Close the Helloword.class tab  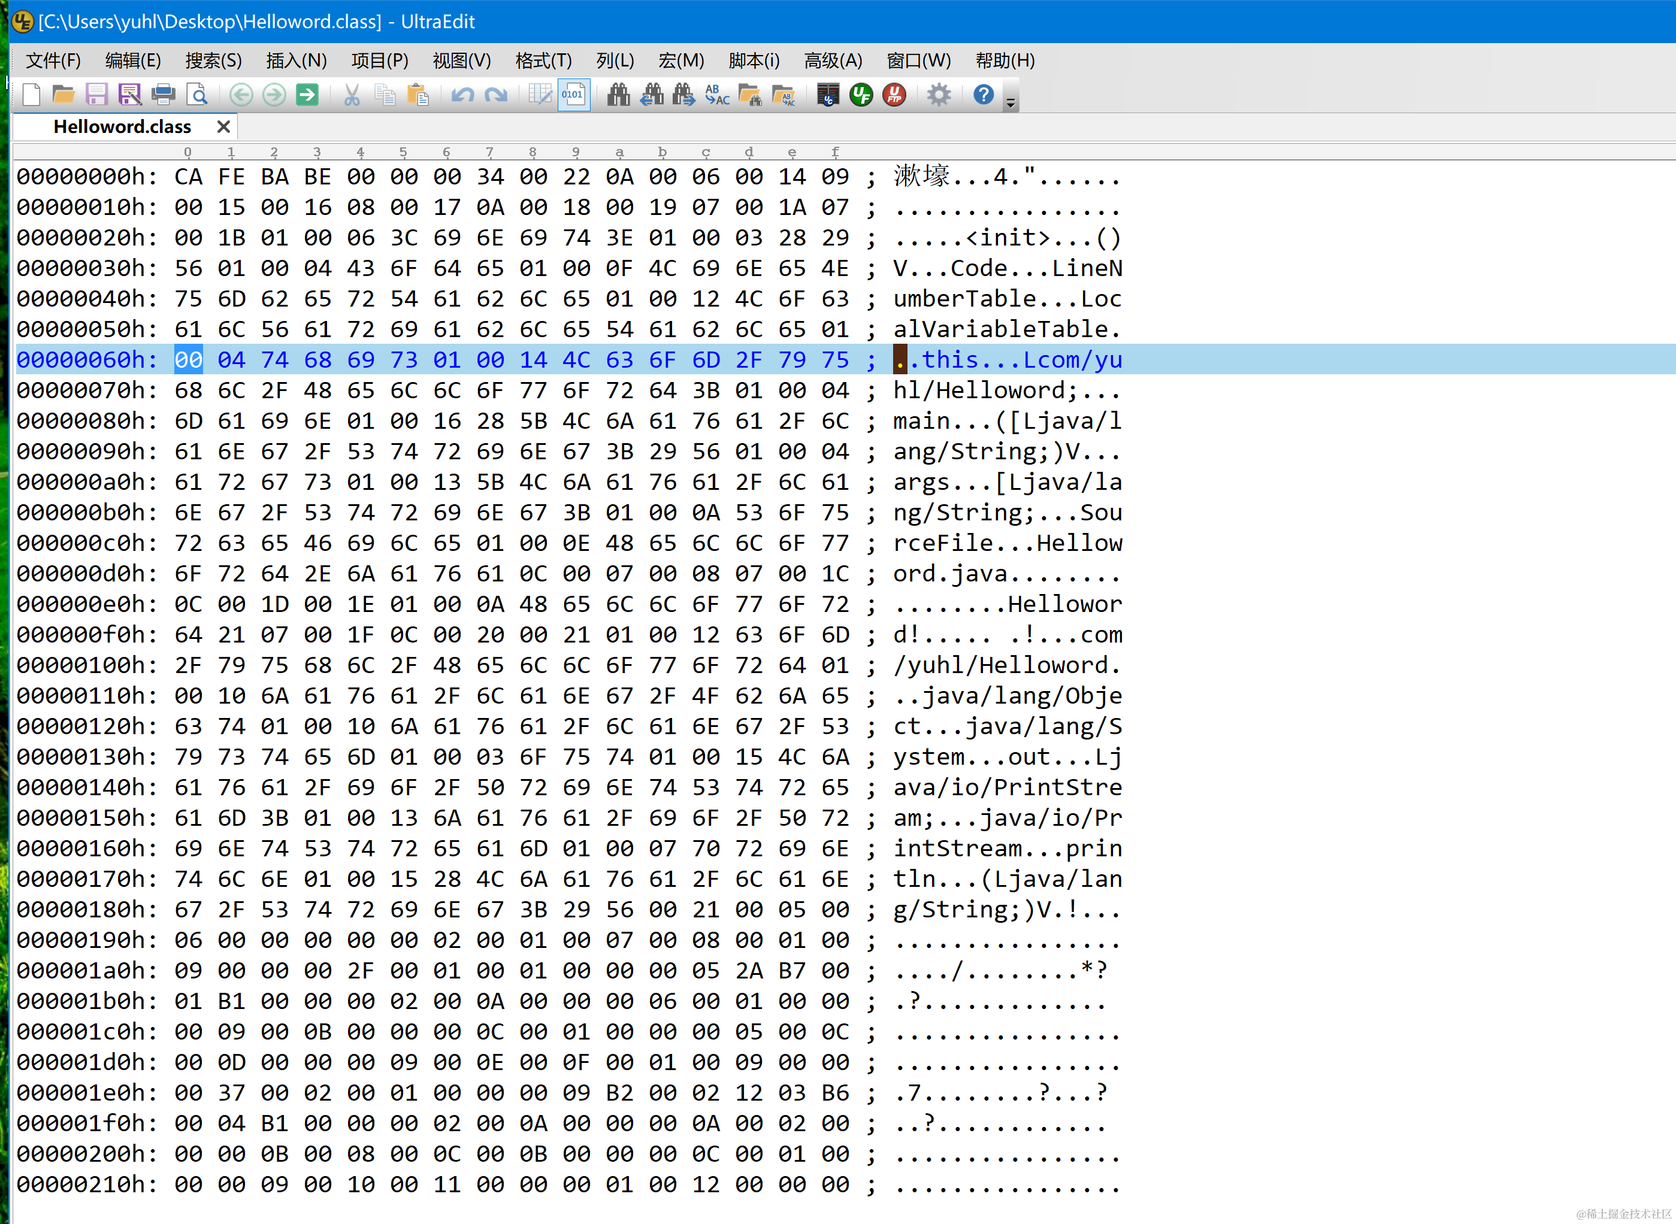[x=223, y=127]
